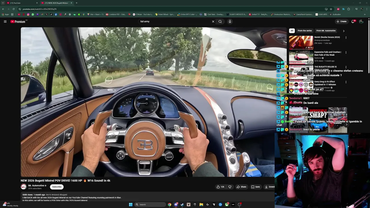Open a new browser tab
This screenshot has height=208, width=370.
click(77, 3)
